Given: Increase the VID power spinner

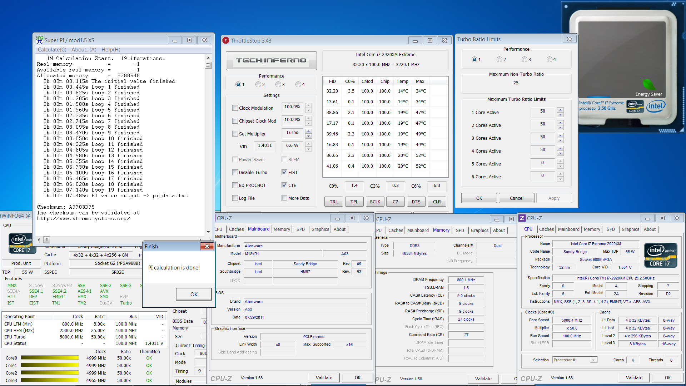Looking at the screenshot, I should coord(309,144).
